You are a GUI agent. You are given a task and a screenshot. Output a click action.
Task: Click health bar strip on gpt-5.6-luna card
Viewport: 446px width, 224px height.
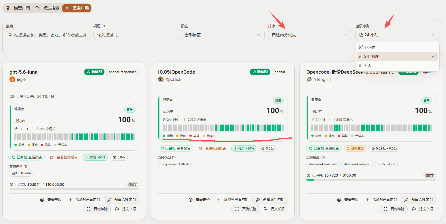click(75, 137)
